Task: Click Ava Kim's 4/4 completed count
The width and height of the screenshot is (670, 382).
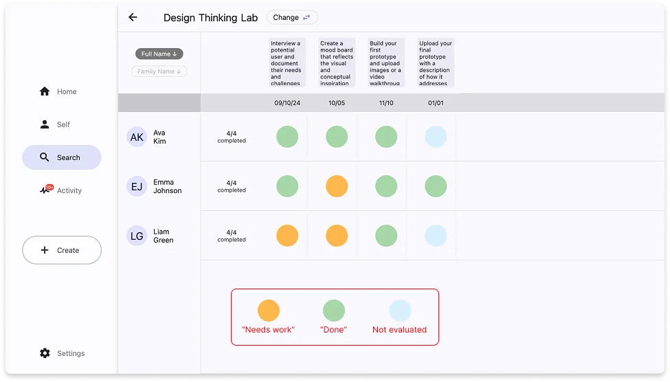Action: [232, 137]
